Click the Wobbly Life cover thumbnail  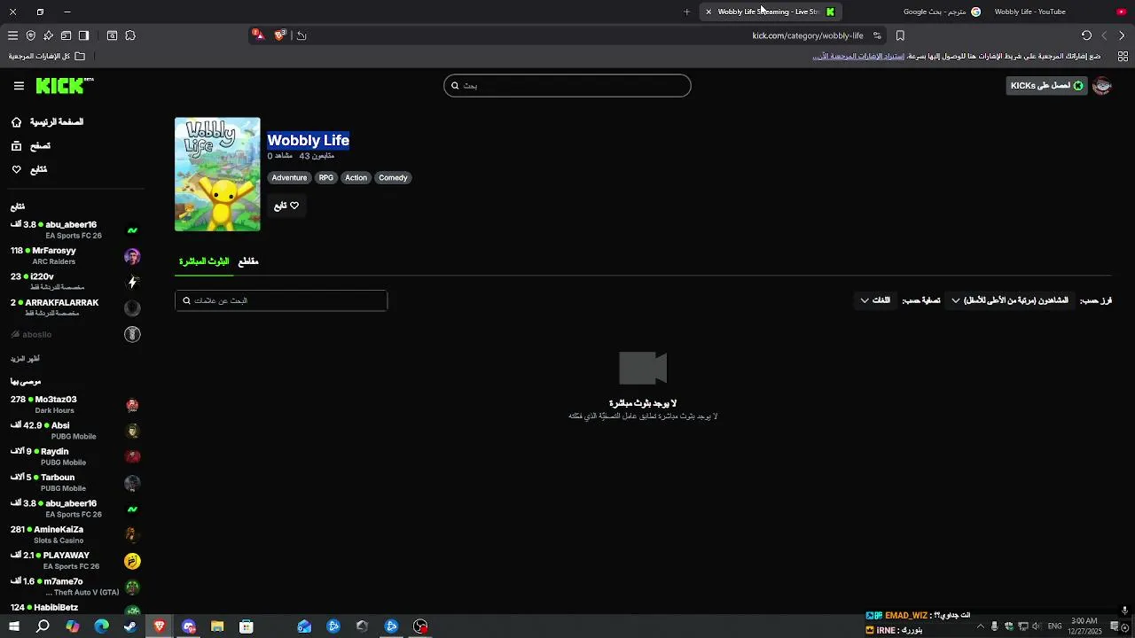(x=217, y=175)
